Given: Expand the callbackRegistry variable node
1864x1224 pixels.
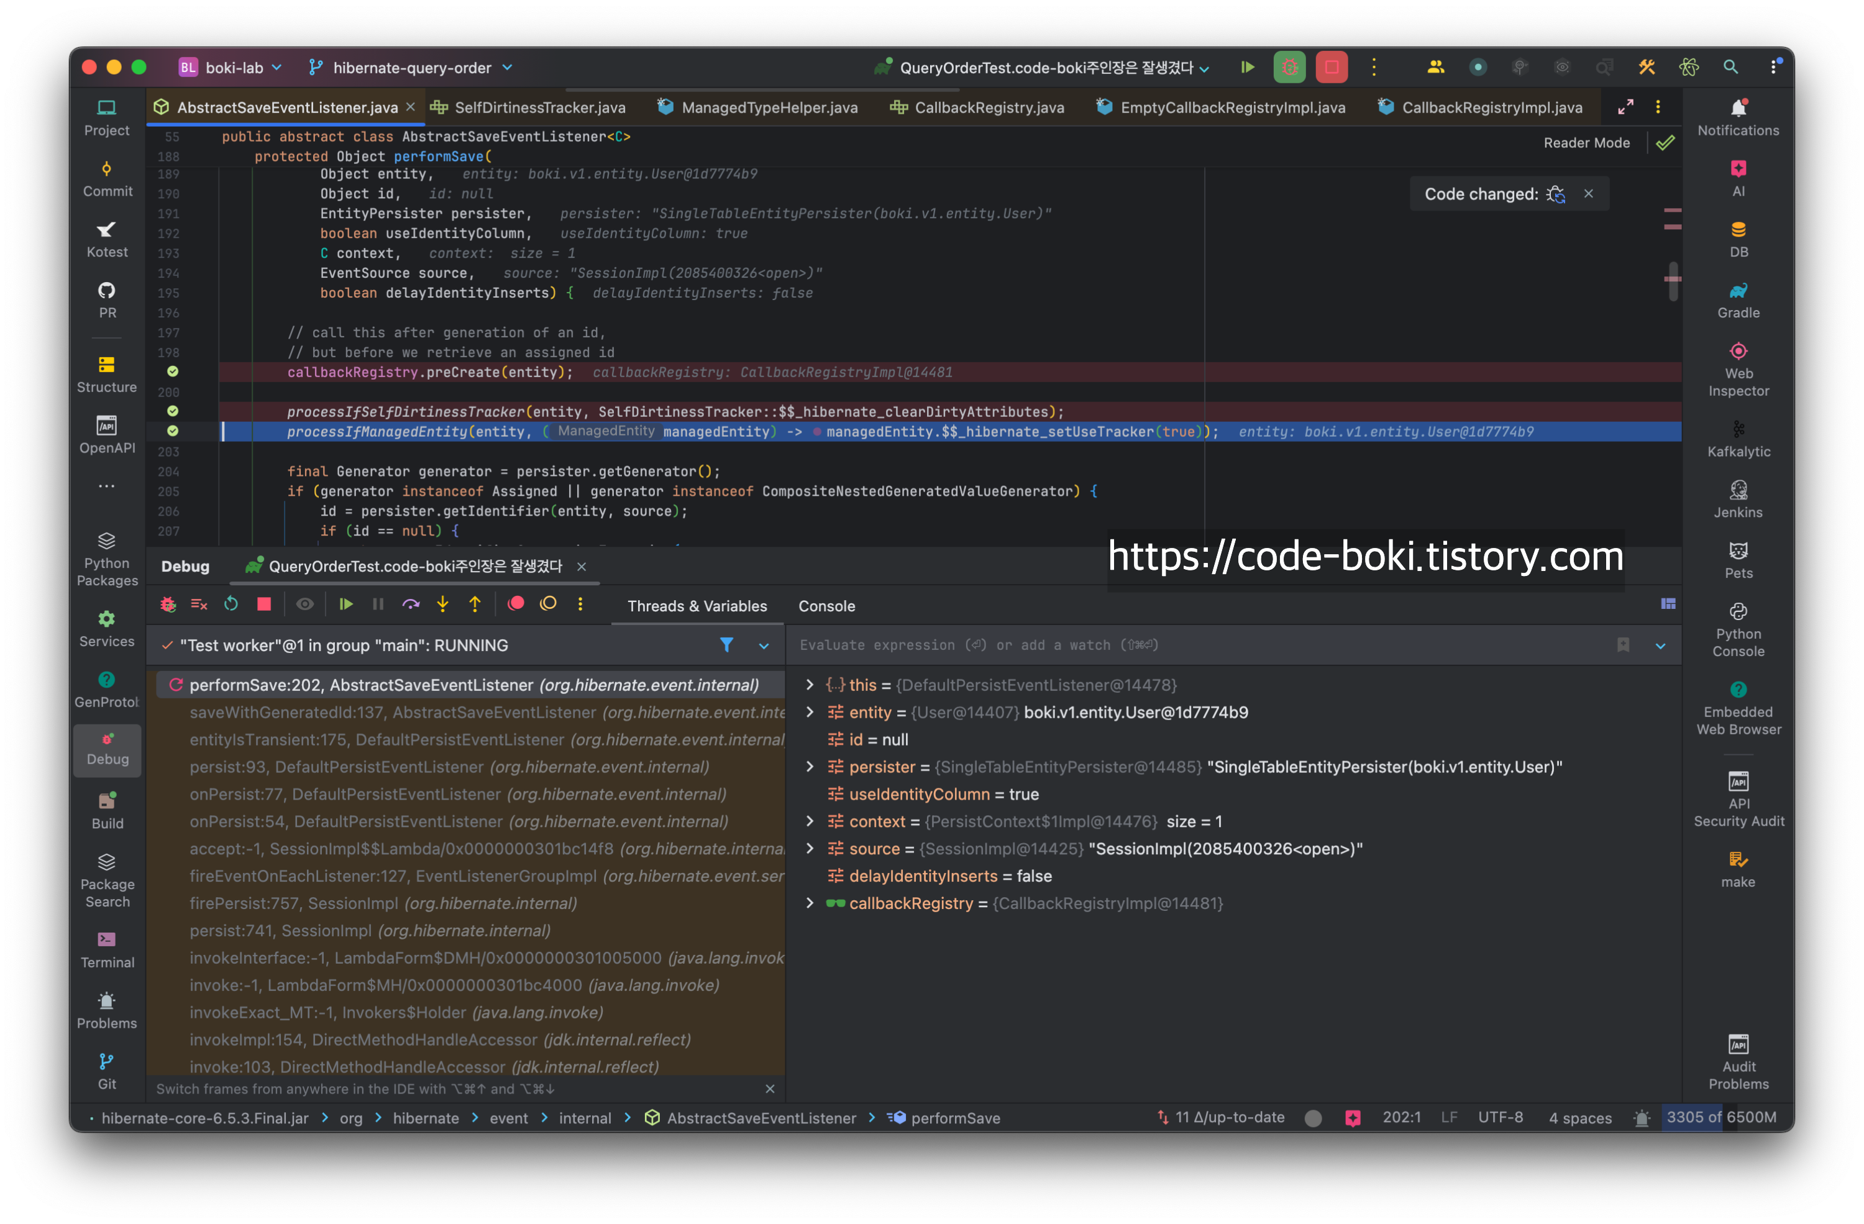Looking at the screenshot, I should 810,903.
